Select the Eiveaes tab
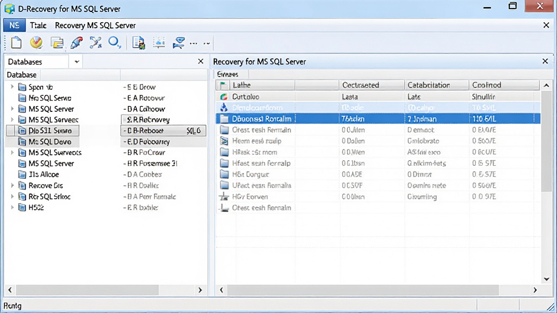Image resolution: width=557 pixels, height=313 pixels. [228, 74]
